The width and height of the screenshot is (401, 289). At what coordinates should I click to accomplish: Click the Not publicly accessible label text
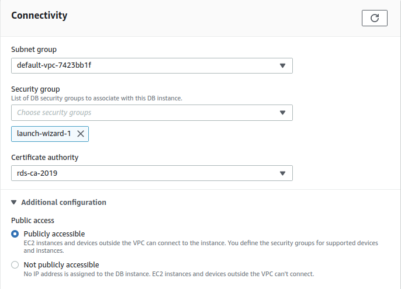pyautogui.click(x=61, y=264)
